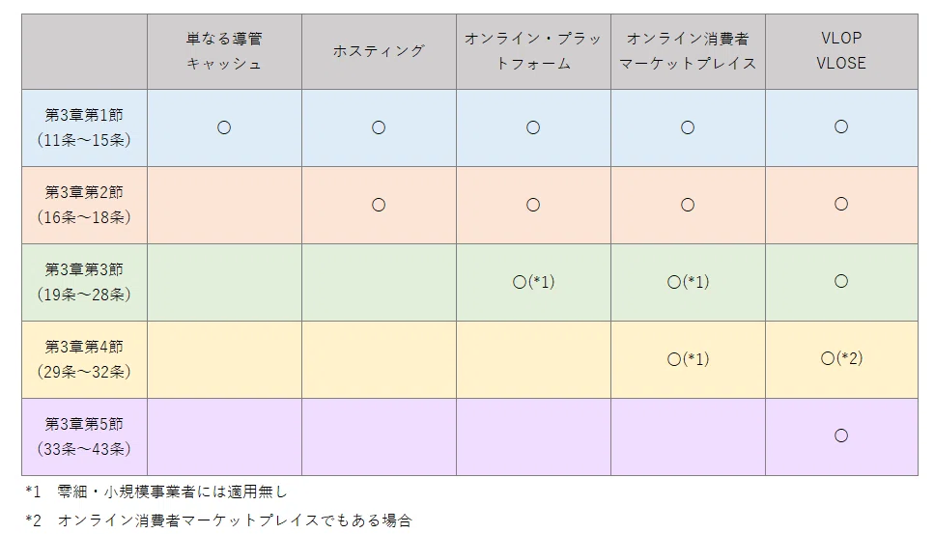Viewport: 934px width, 534px height.
Task: Click the VLOP VLOSE column header
Action: 841,51
